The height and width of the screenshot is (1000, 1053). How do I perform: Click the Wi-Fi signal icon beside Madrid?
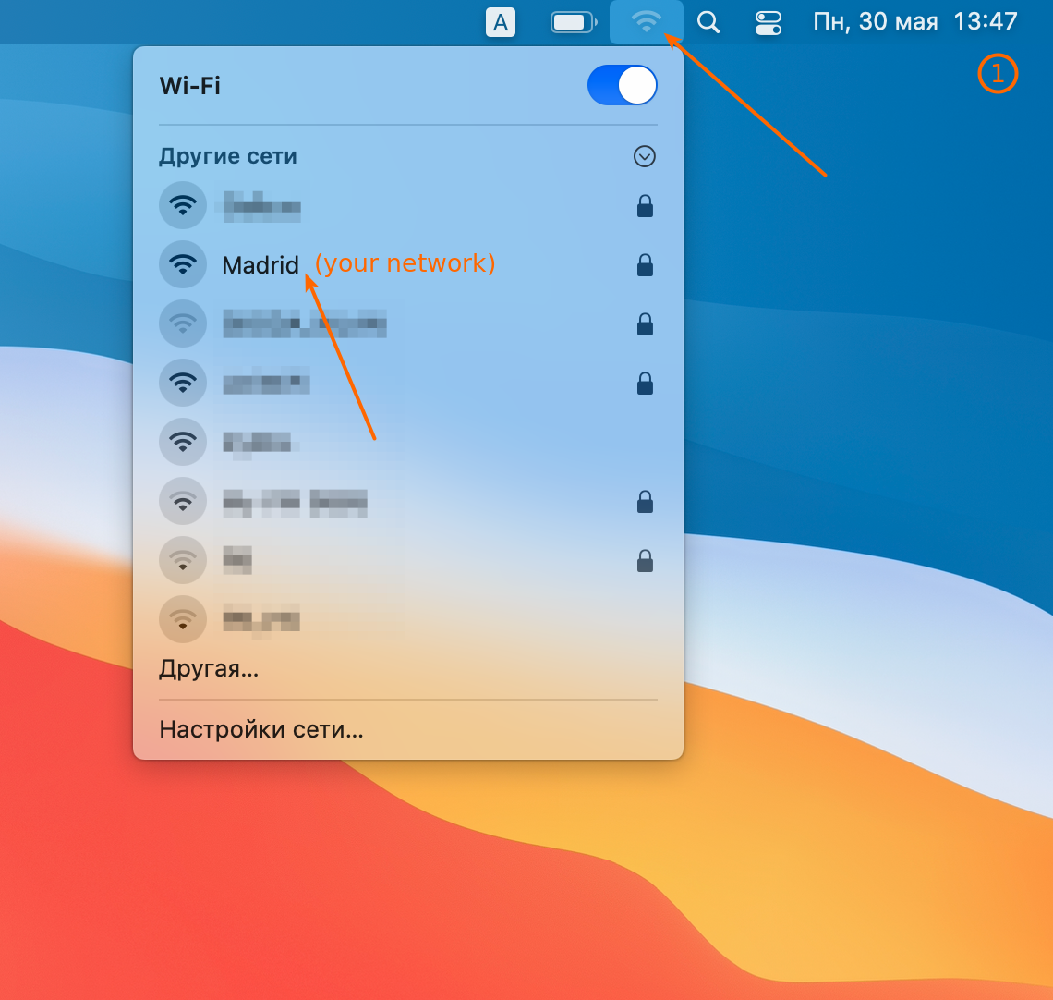[x=184, y=265]
